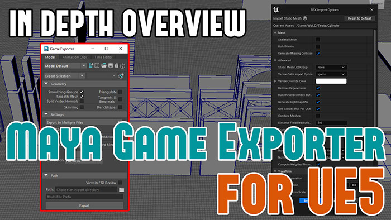
Task: Collapse the Advanced section in FBX options
Action: pos(275,60)
